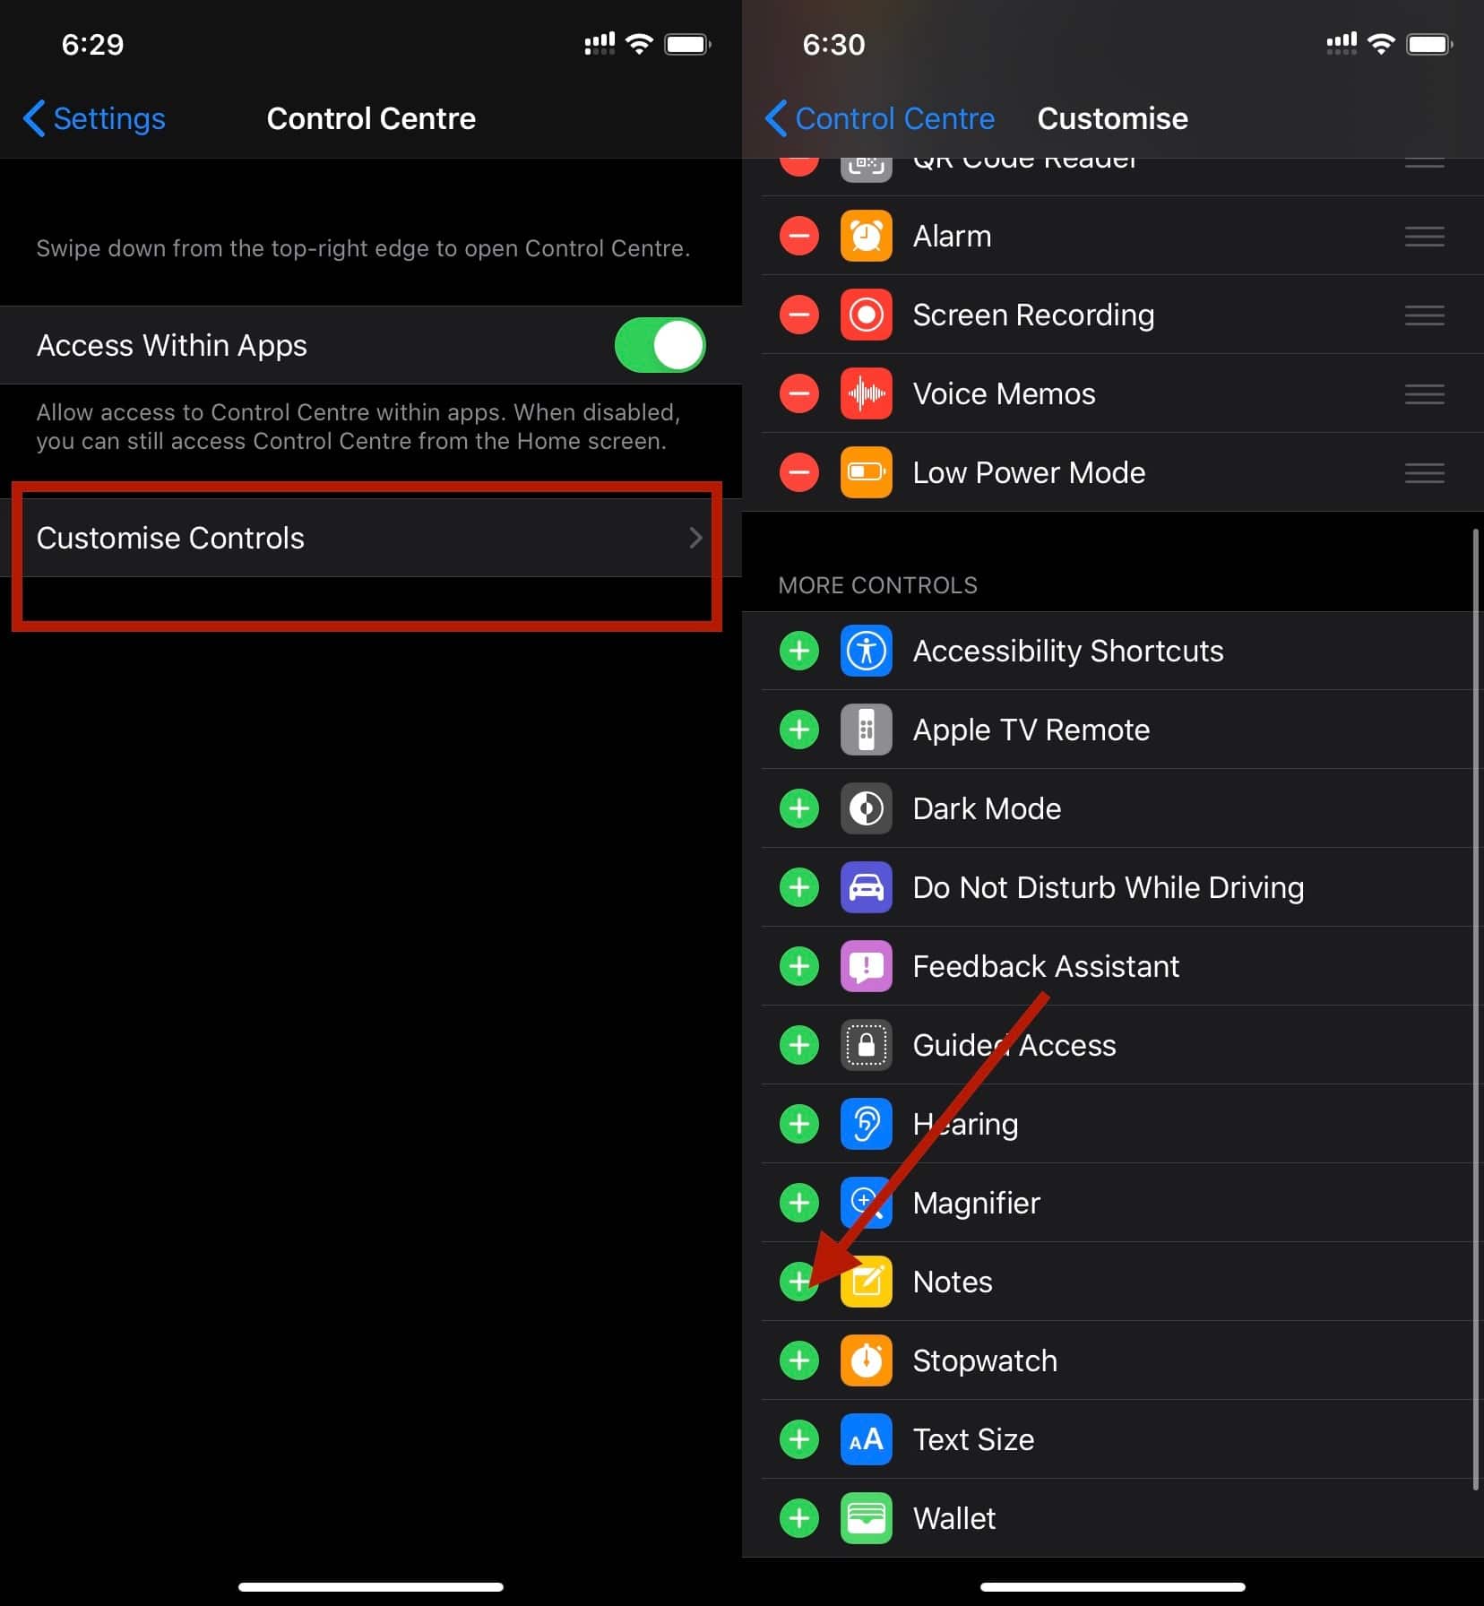Select the Text Size label
The width and height of the screenshot is (1484, 1606).
click(x=973, y=1439)
